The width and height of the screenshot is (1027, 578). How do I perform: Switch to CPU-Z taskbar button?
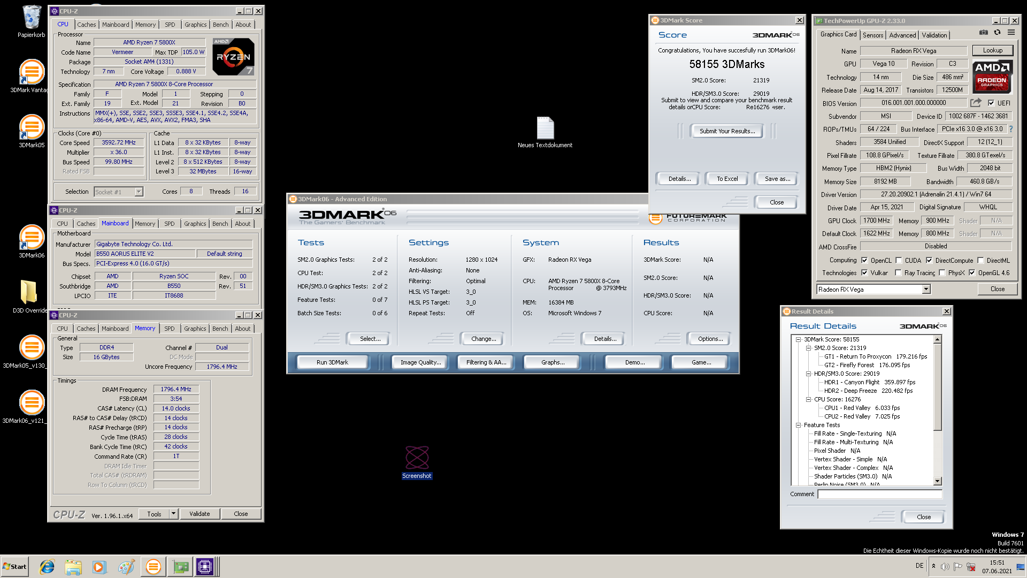(205, 567)
